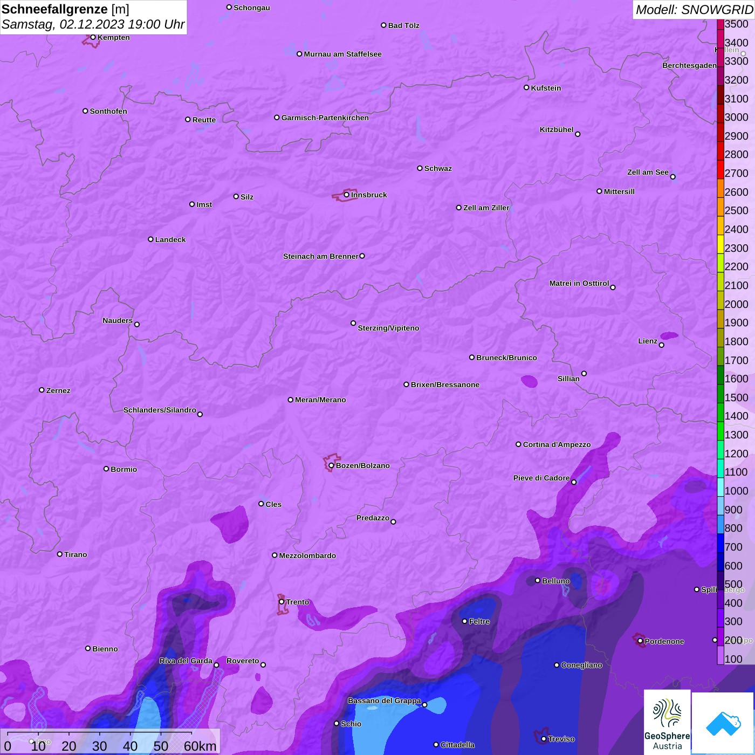
Task: Click the Murnau am Staffelsee label
Action: click(x=342, y=54)
